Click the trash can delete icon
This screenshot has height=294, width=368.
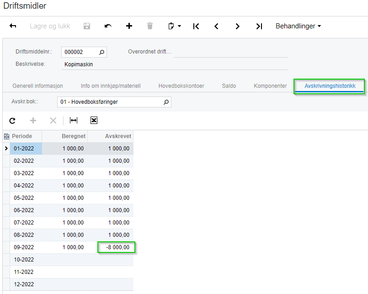tap(150, 26)
